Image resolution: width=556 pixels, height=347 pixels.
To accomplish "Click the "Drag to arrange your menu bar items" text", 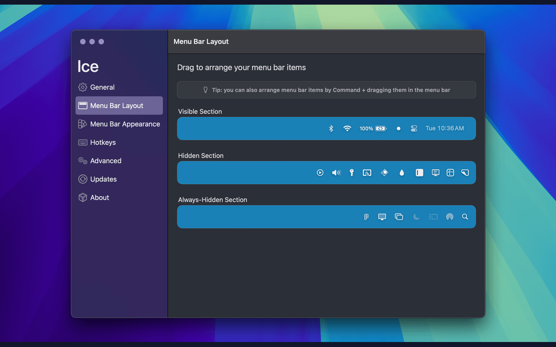I will coord(241,67).
